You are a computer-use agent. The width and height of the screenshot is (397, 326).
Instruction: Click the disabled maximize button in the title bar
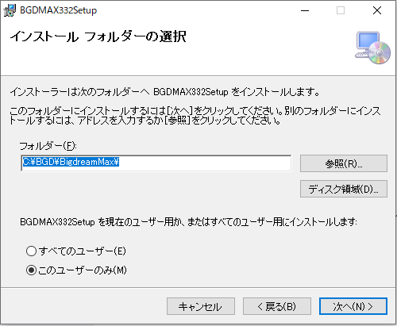coord(341,10)
